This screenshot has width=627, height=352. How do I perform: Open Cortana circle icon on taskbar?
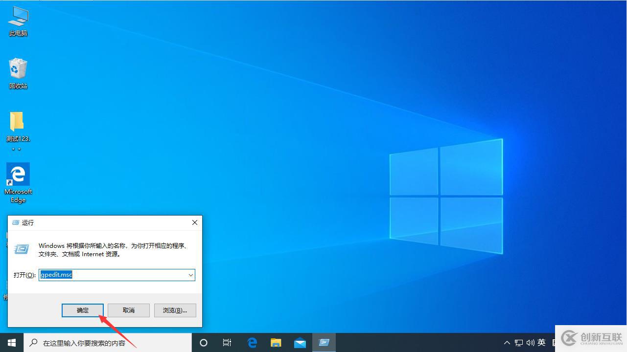point(204,343)
